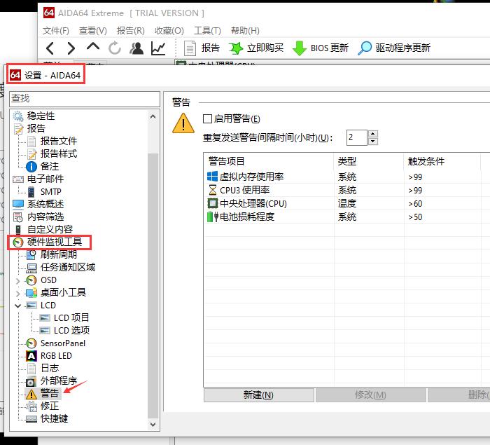Decrease the alert repeat interval spinner
The height and width of the screenshot is (445, 490).
[x=373, y=142]
